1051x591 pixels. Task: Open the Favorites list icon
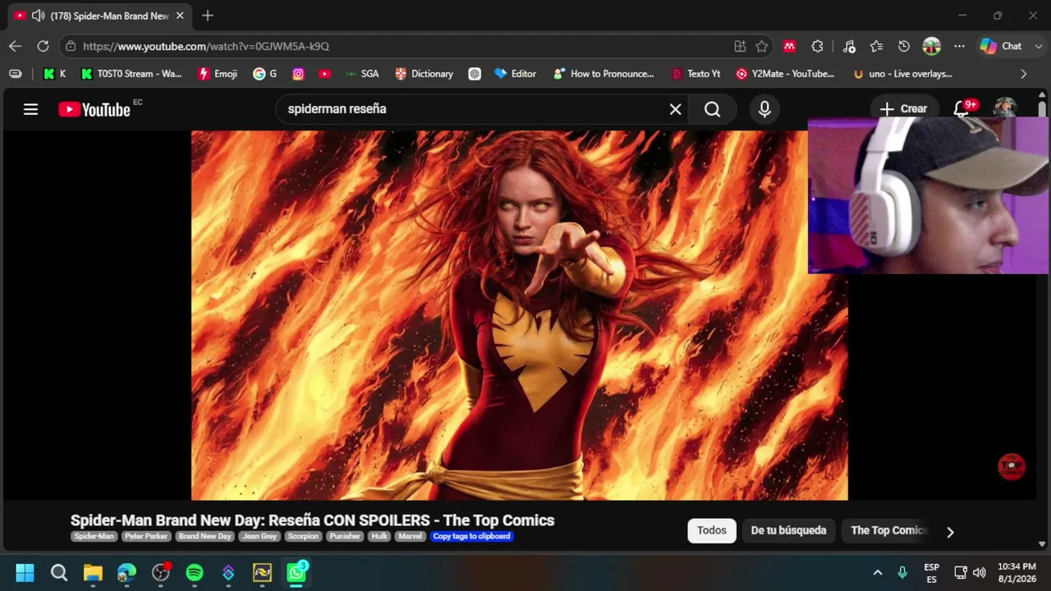[876, 46]
